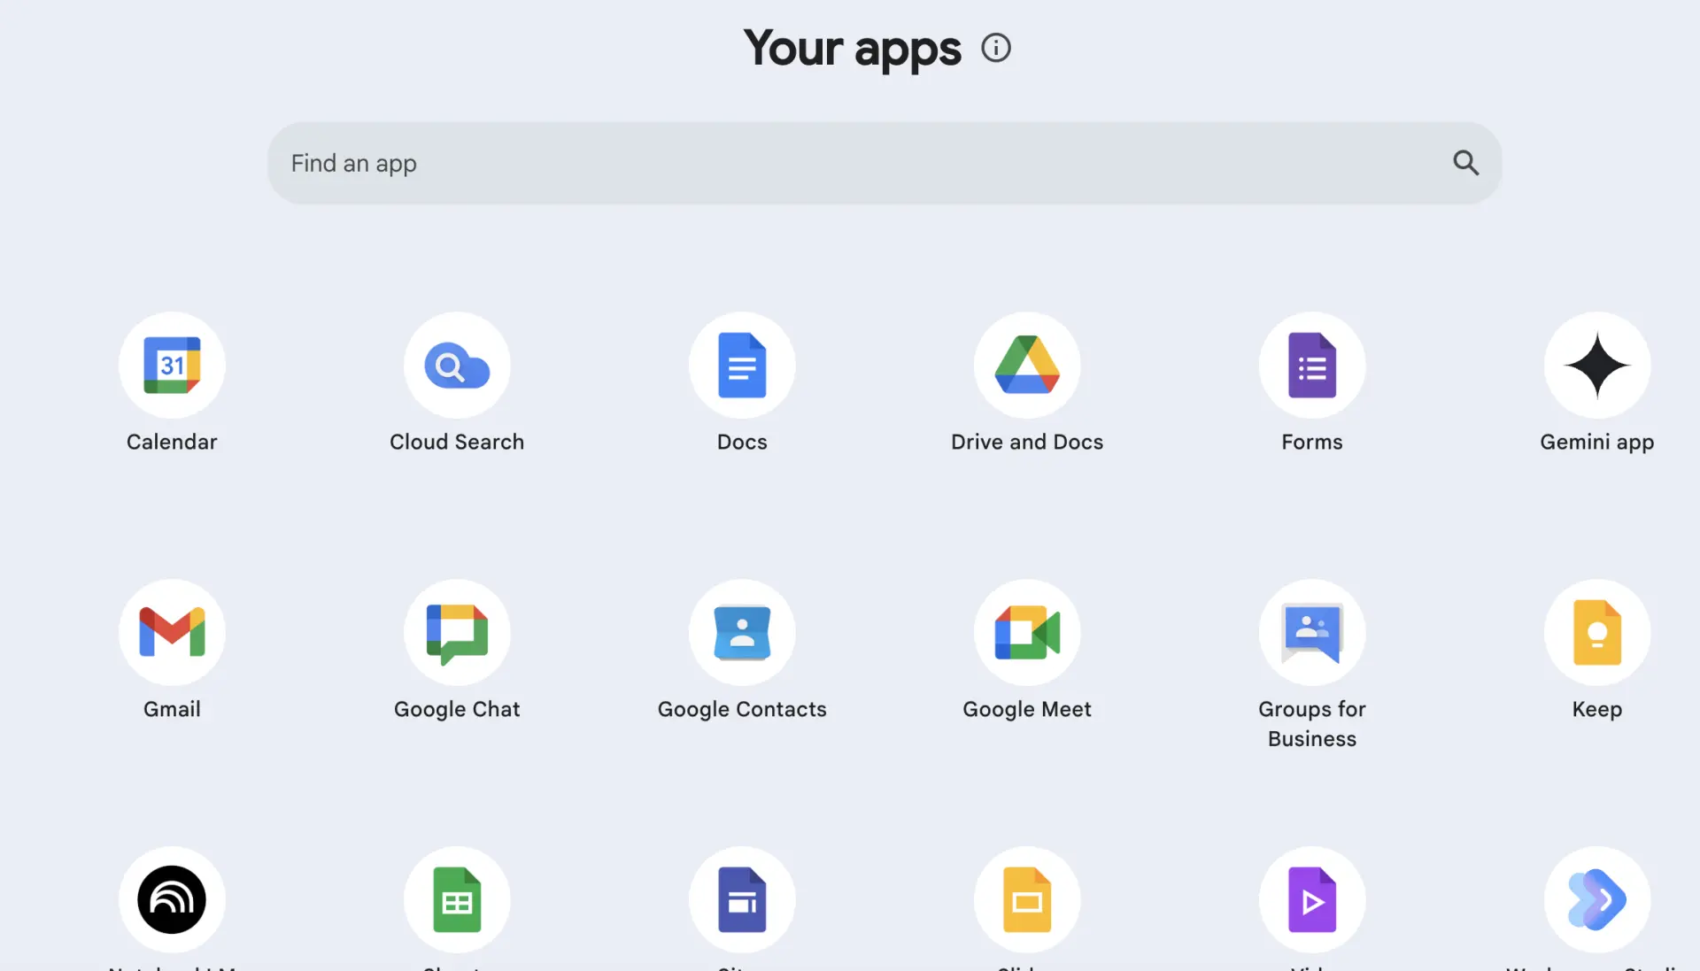
Task: Open the green Sheets icon
Action: (457, 899)
